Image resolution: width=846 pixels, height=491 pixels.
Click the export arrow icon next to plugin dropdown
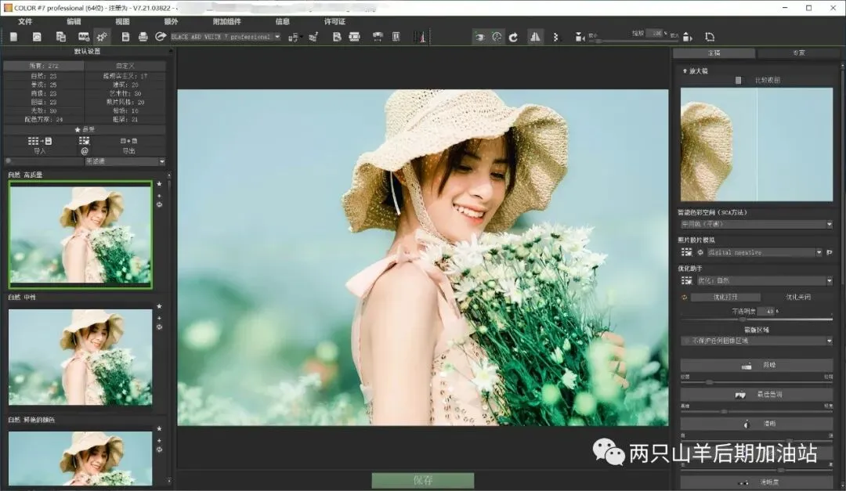coord(161,37)
